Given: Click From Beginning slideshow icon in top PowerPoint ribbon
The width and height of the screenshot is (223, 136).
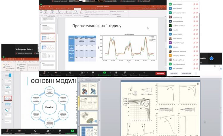Looking at the screenshot, I should point(41,13).
